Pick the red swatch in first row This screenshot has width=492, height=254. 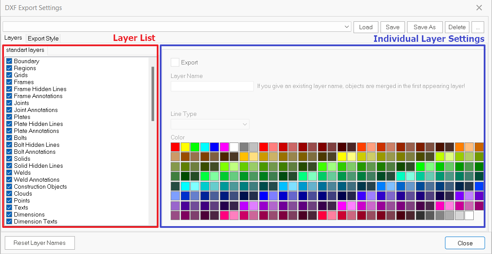(x=175, y=147)
